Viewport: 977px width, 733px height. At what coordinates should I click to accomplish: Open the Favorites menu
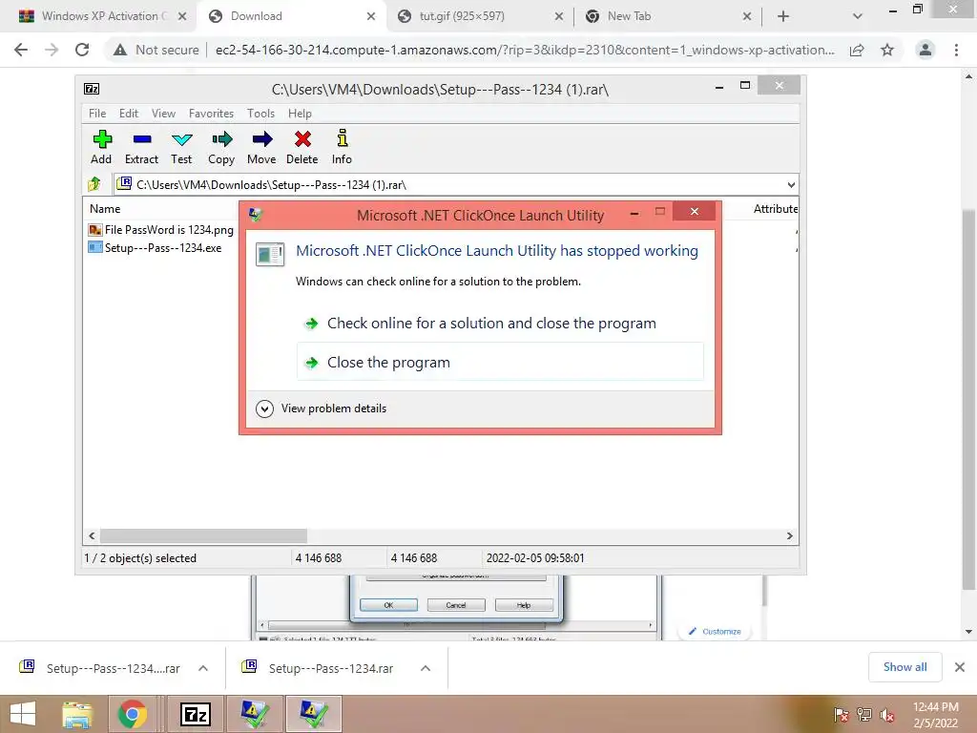coord(211,114)
